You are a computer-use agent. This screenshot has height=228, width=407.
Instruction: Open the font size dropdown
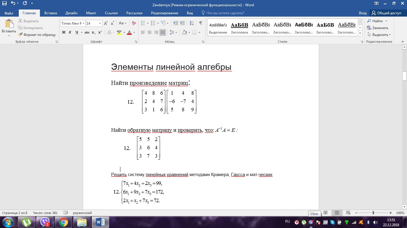click(100, 23)
